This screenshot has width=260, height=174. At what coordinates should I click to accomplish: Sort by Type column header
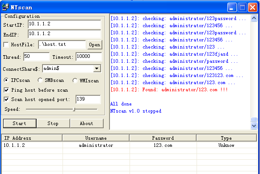226,138
